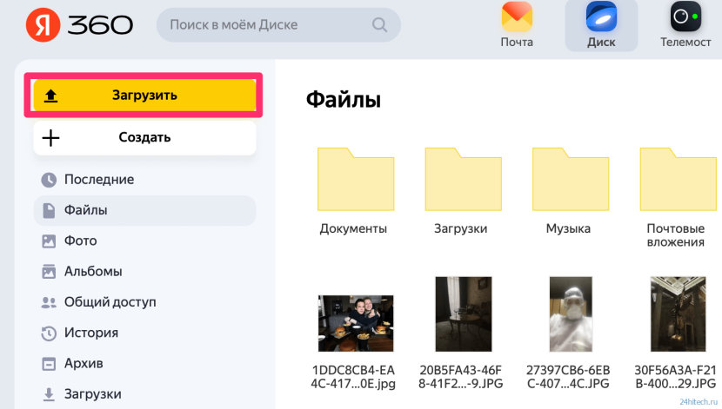The height and width of the screenshot is (409, 722).
Task: Click the Общий доступ people icon
Action: (49, 302)
